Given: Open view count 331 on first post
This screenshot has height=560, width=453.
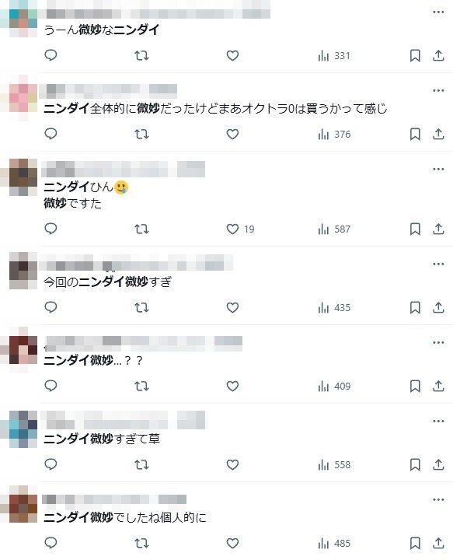Looking at the screenshot, I should coord(334,56).
